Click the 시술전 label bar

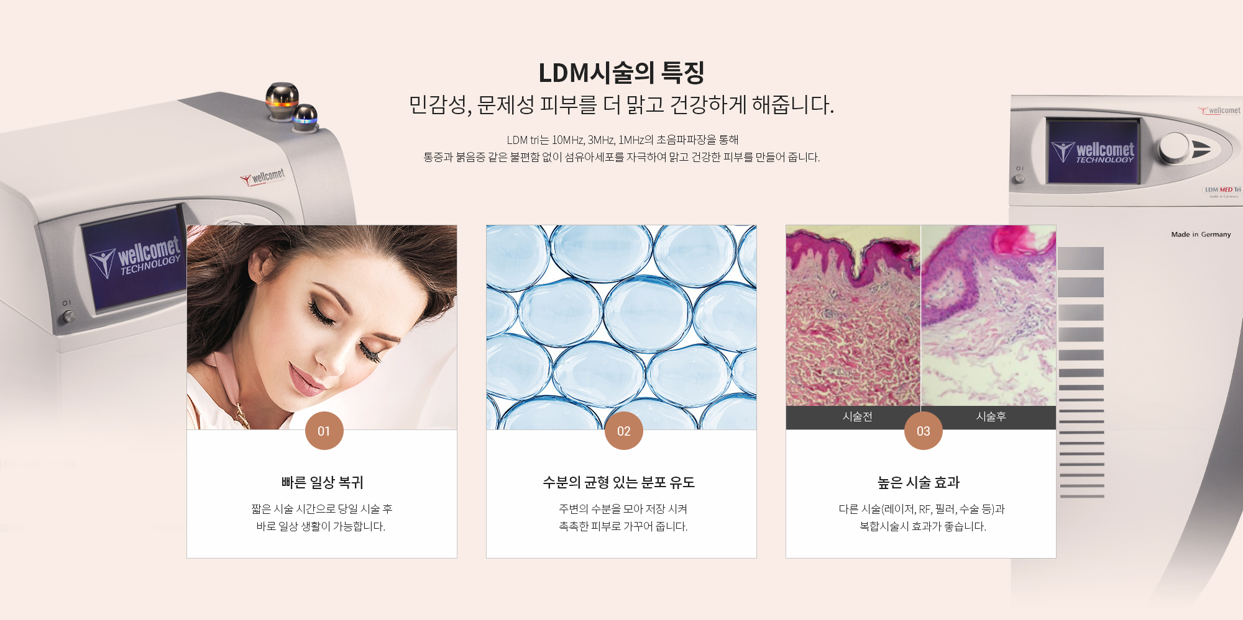[853, 417]
